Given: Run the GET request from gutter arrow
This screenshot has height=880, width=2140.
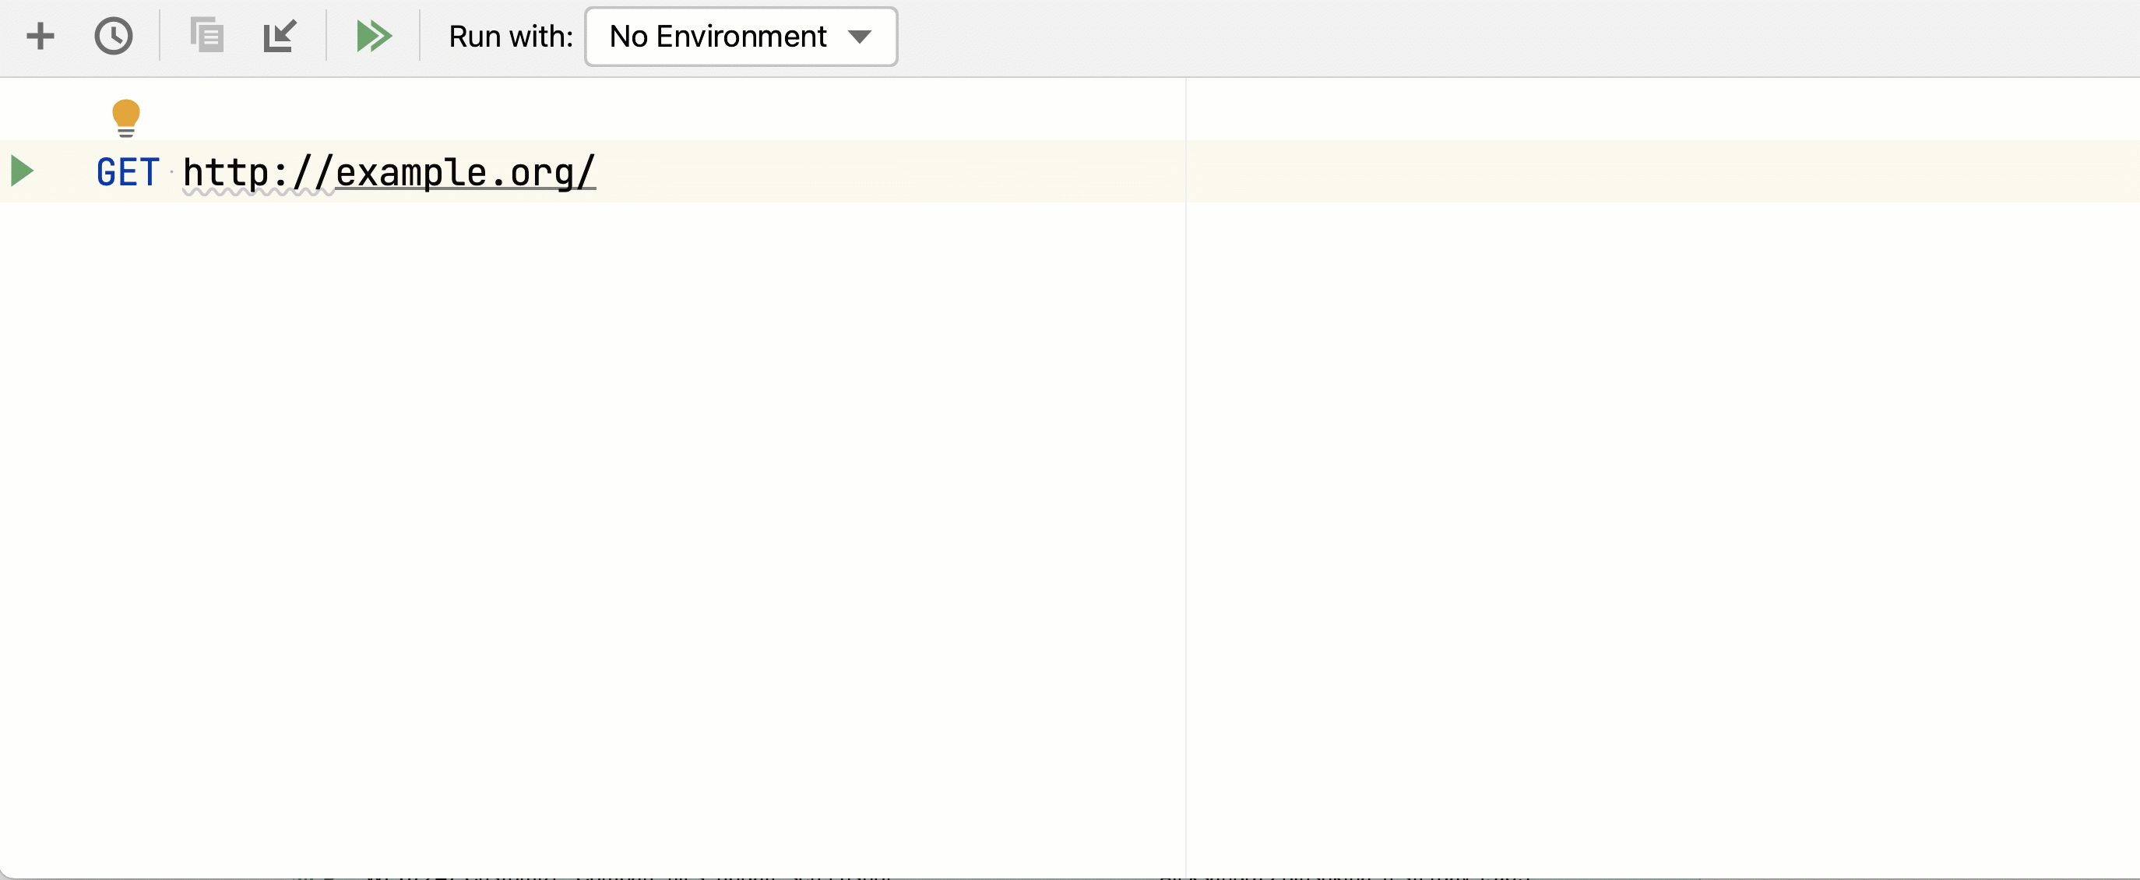Looking at the screenshot, I should point(23,171).
